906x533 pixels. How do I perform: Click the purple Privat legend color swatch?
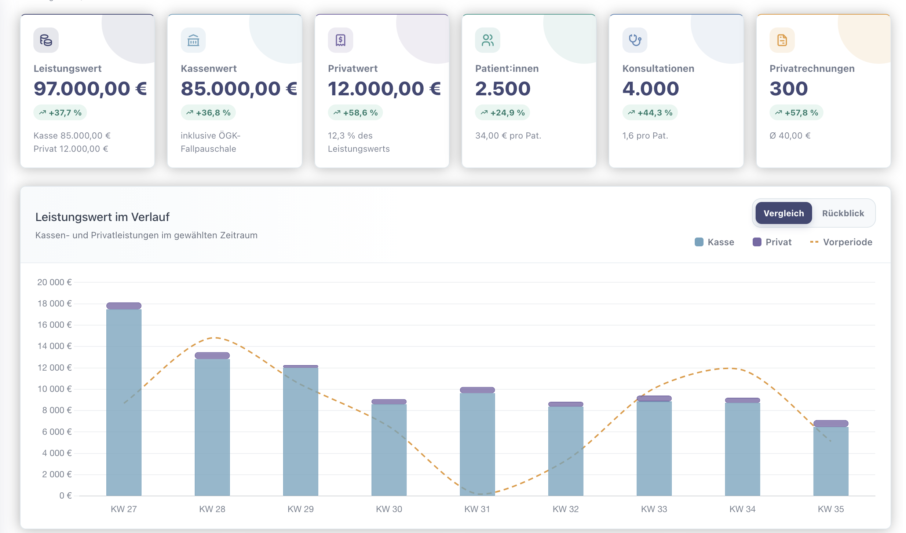[x=757, y=242]
